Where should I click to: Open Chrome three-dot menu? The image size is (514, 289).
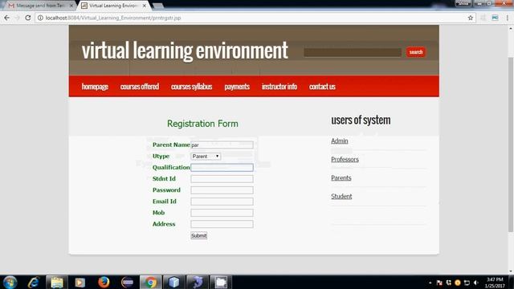tap(507, 18)
